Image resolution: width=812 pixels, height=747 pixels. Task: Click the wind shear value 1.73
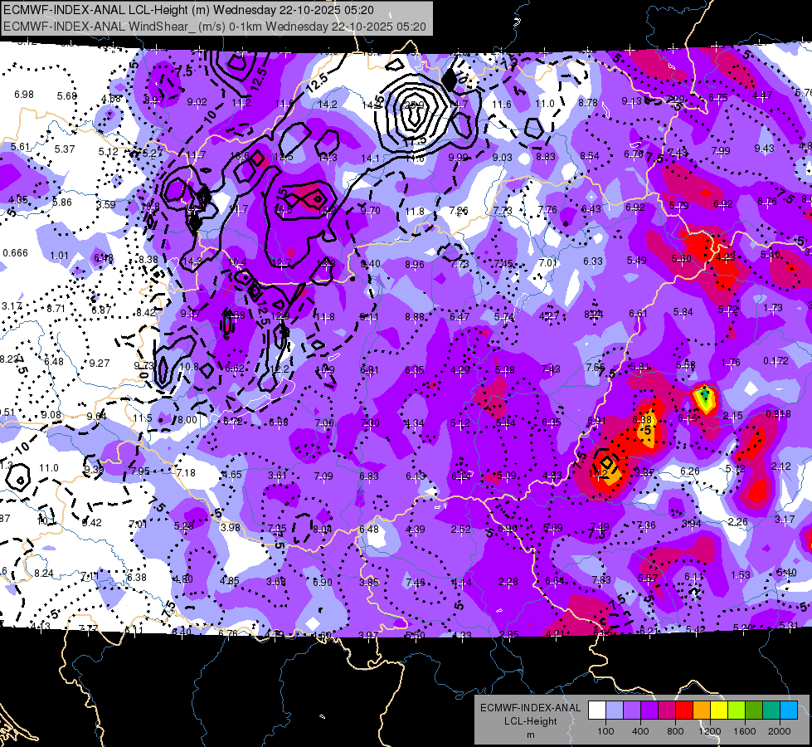pyautogui.click(x=773, y=308)
